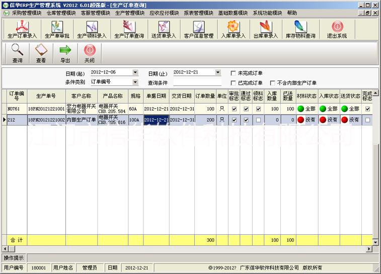Toggle 通过标志 checkbox for order N0761
This screenshot has height=274, width=381.
(x=246, y=109)
